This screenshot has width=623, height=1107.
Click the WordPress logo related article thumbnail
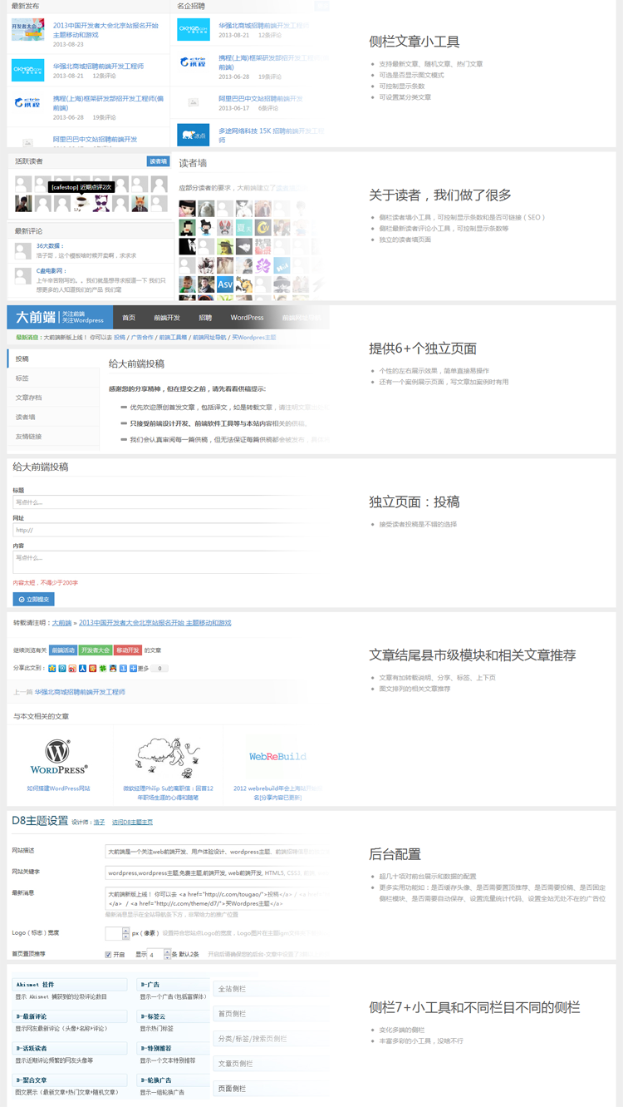coord(58,756)
